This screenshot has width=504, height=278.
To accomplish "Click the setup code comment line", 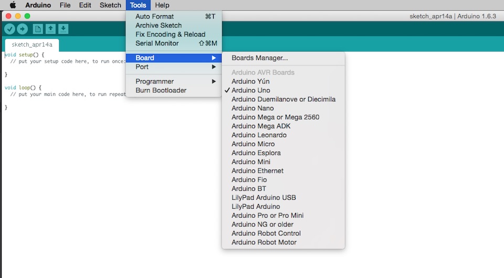I will coord(68,61).
